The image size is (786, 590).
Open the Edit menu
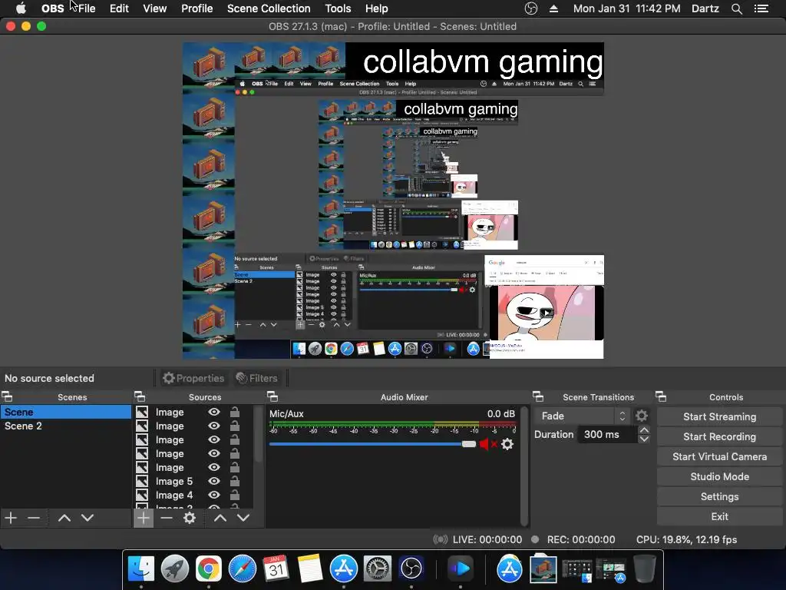click(119, 8)
